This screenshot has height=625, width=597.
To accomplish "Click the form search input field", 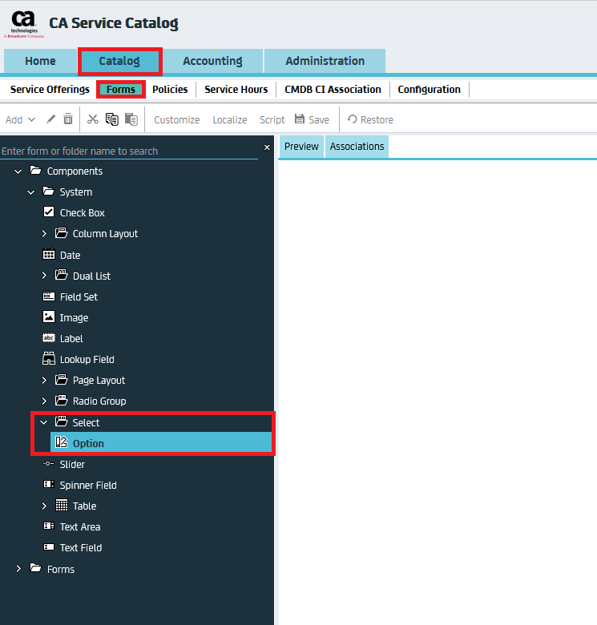I will [x=128, y=151].
